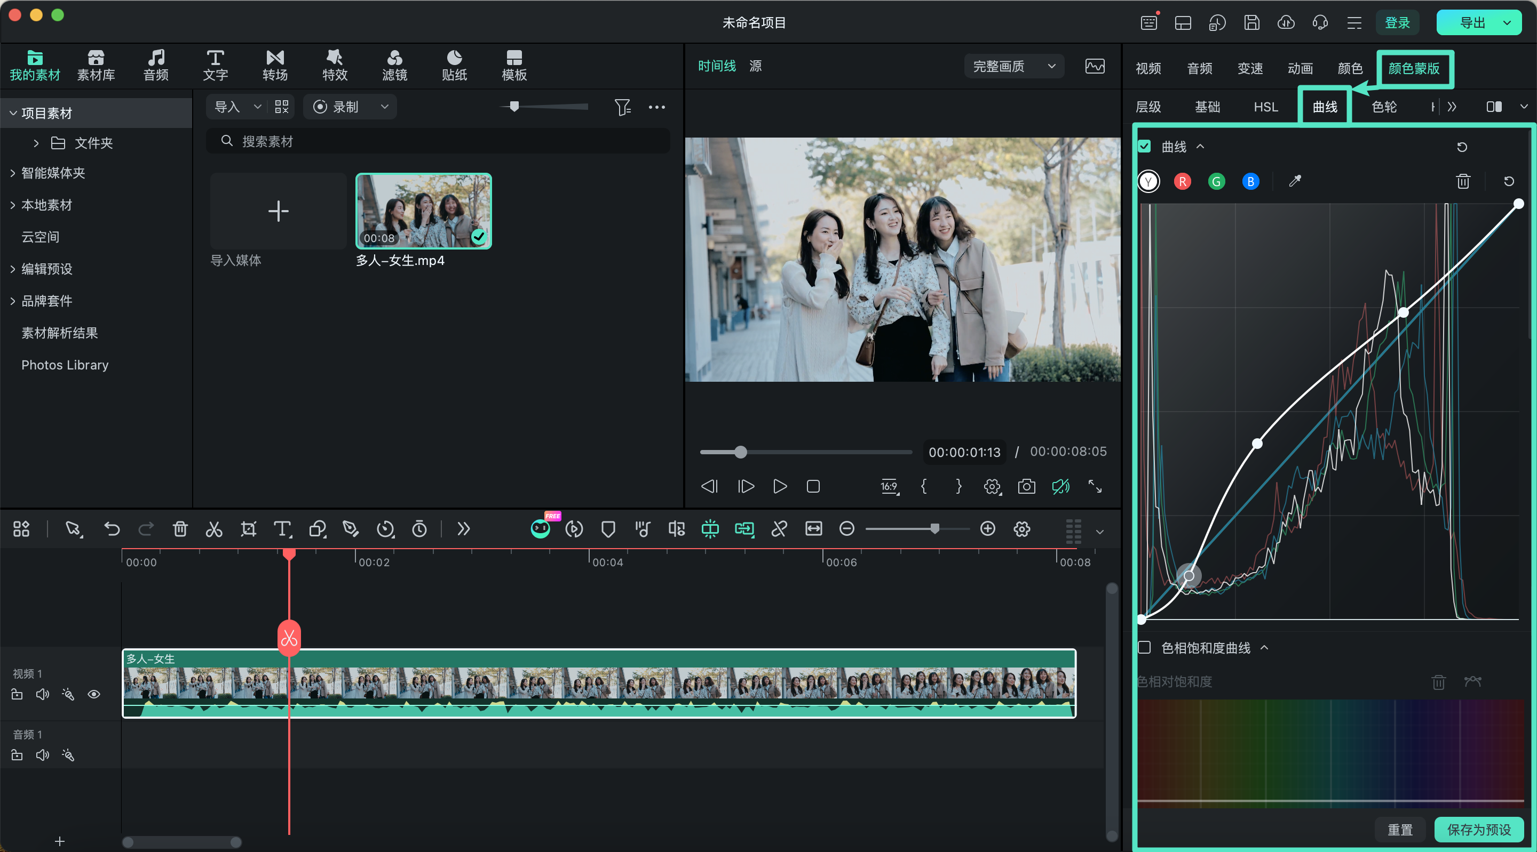This screenshot has height=852, width=1537.
Task: Open the Transitions (转场) panel
Action: [275, 65]
